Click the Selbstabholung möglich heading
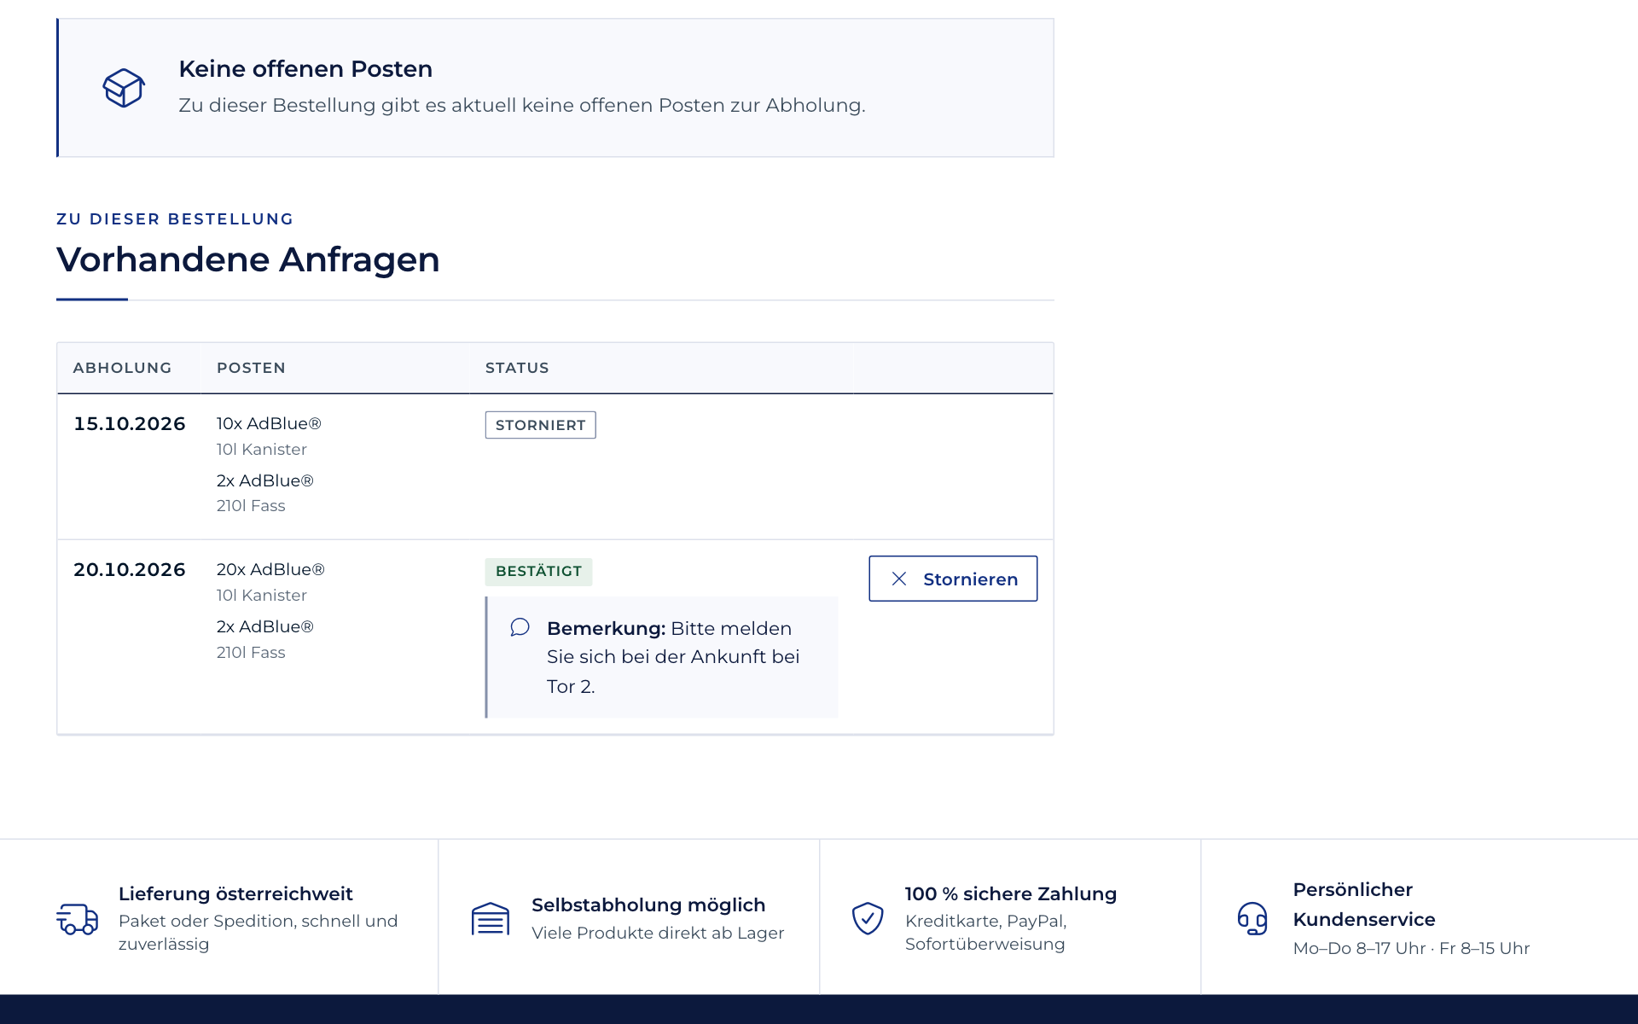Screen dimensions: 1638x1024 pos(648,905)
